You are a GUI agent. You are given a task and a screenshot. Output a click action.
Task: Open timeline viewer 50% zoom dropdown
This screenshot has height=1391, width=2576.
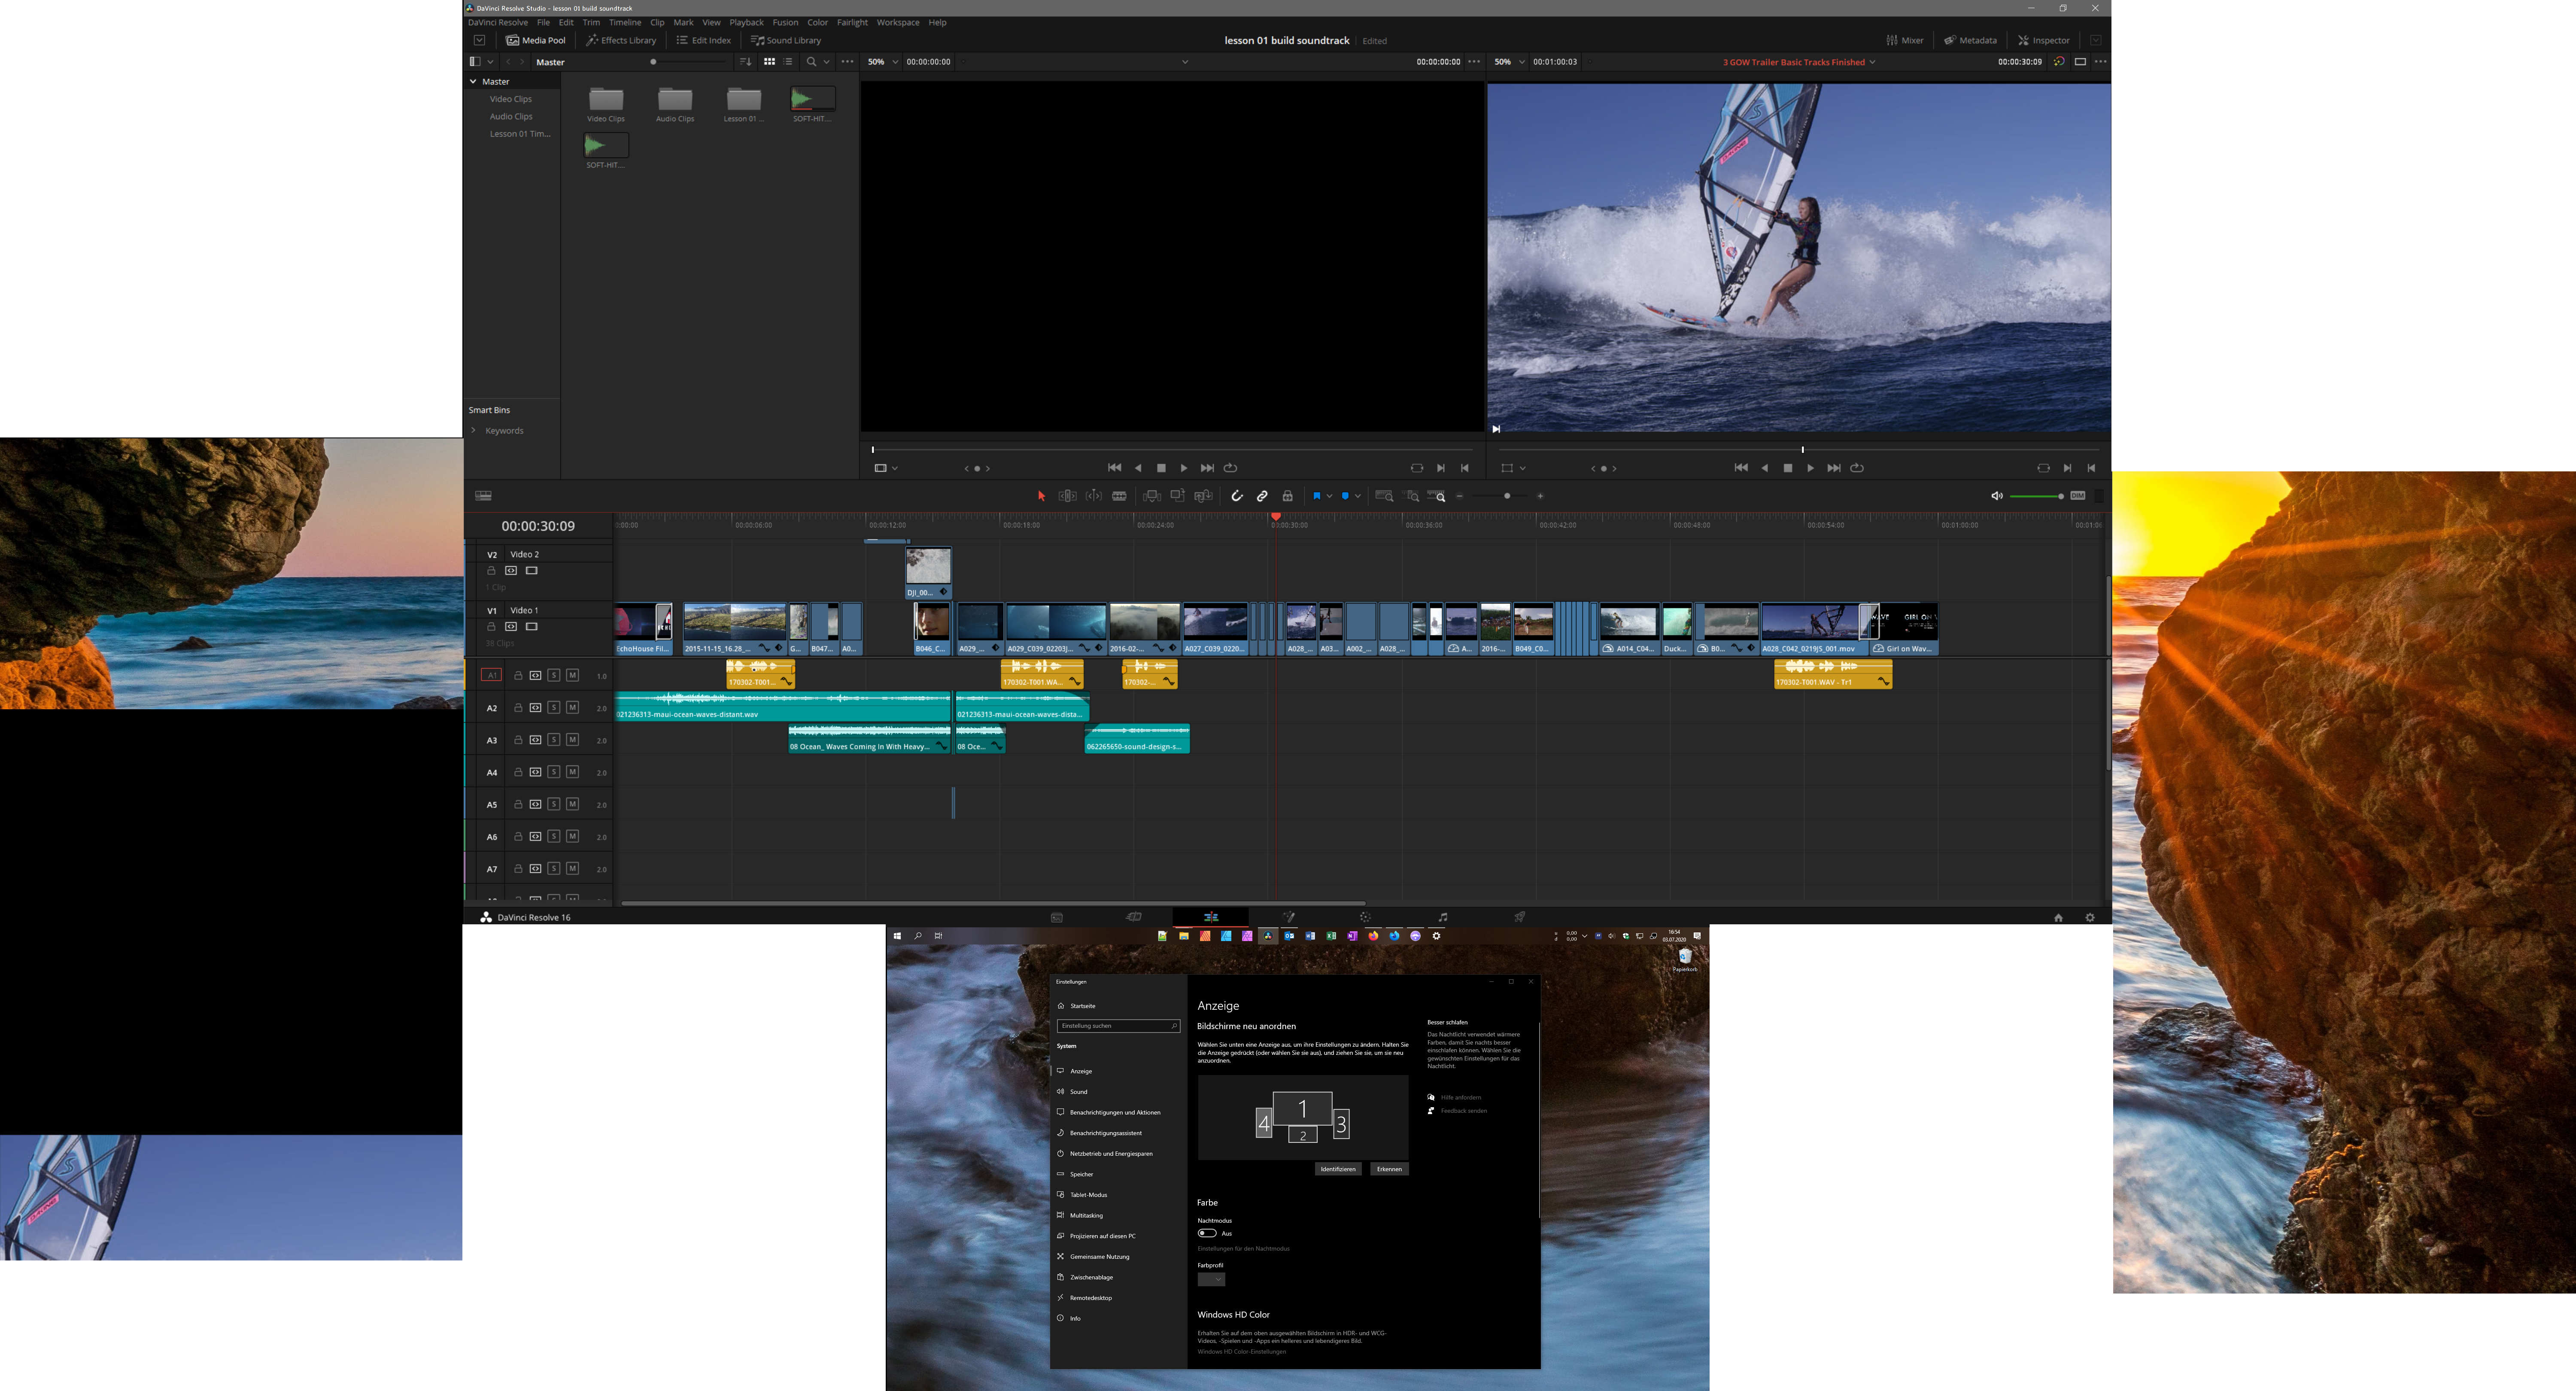click(1522, 62)
